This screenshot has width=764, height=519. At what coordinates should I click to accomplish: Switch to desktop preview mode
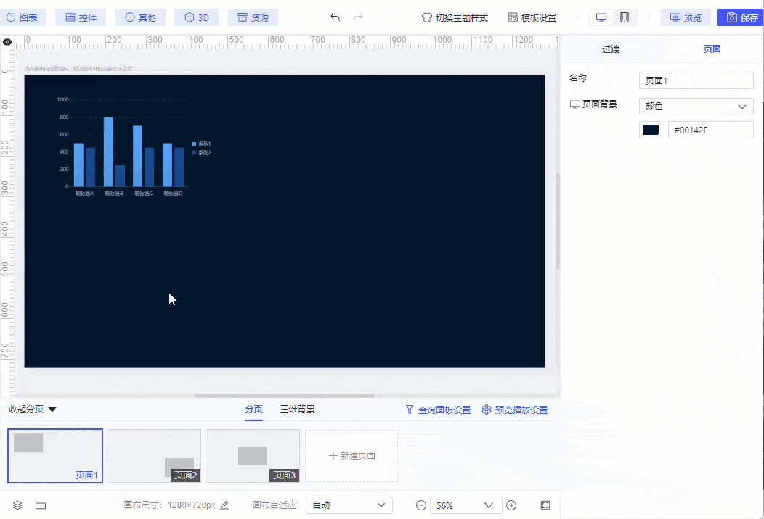click(600, 17)
